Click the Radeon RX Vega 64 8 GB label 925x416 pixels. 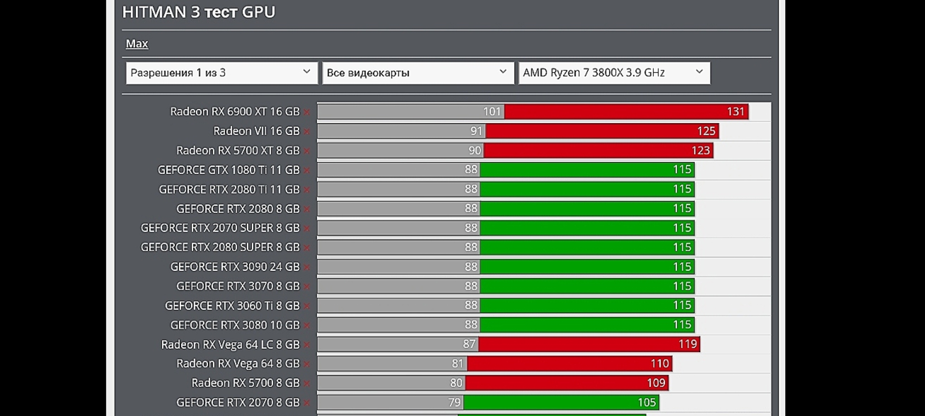pos(237,364)
